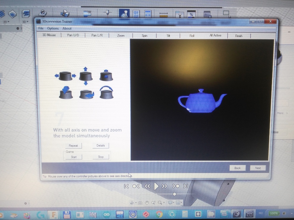
Task: Click the simulation slider handle below the playback controls
Action: (x=174, y=194)
